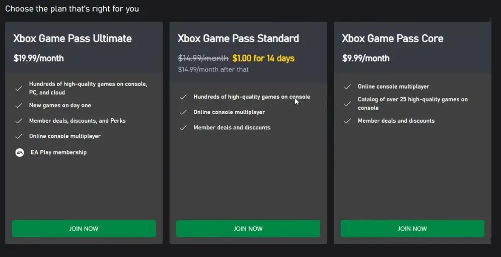Click the $1.00 for 14 days offer
This screenshot has height=257, width=501.
click(263, 58)
